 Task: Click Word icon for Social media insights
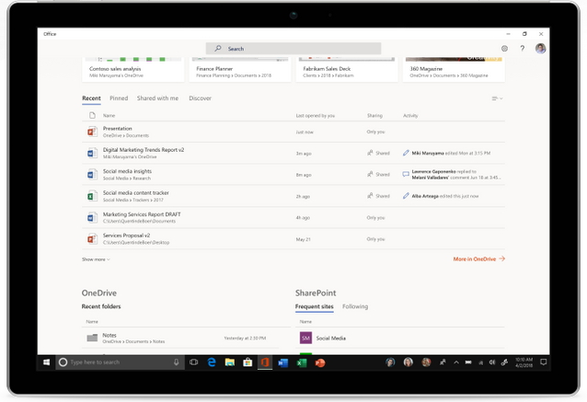[92, 175]
